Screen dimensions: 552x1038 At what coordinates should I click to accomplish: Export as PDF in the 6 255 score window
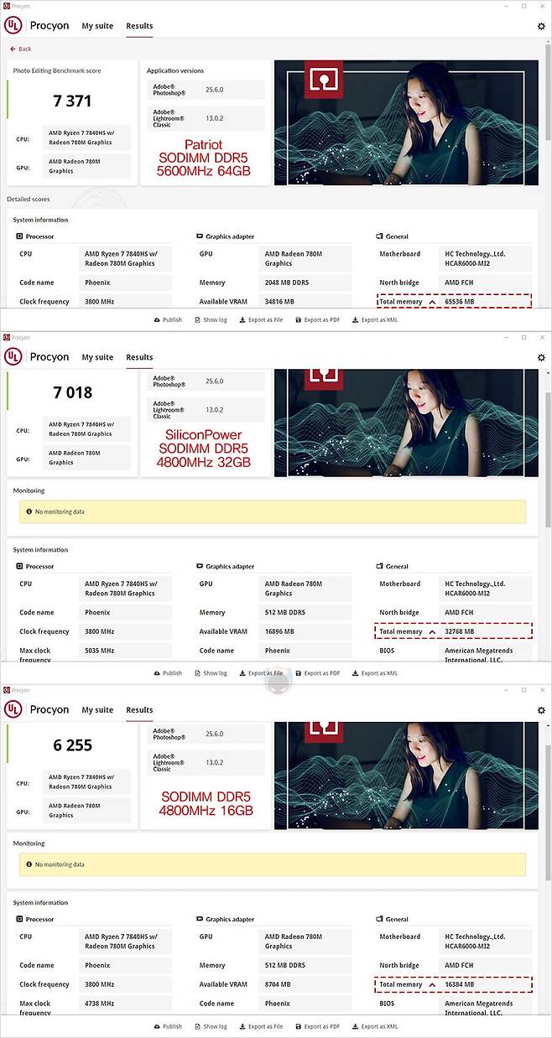(317, 1026)
